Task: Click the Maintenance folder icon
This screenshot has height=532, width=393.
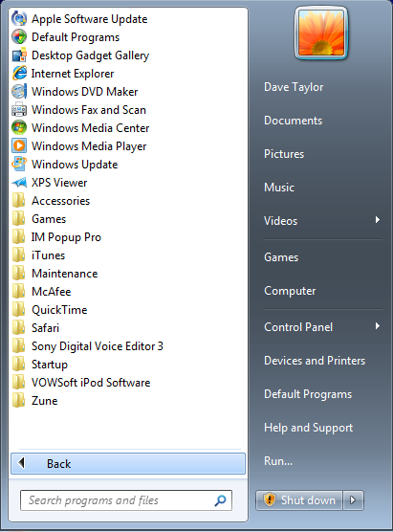Action: [19, 273]
